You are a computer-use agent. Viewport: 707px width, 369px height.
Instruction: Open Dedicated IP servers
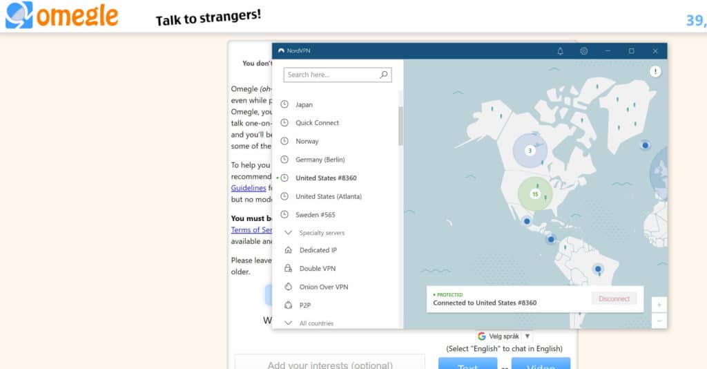click(x=318, y=250)
